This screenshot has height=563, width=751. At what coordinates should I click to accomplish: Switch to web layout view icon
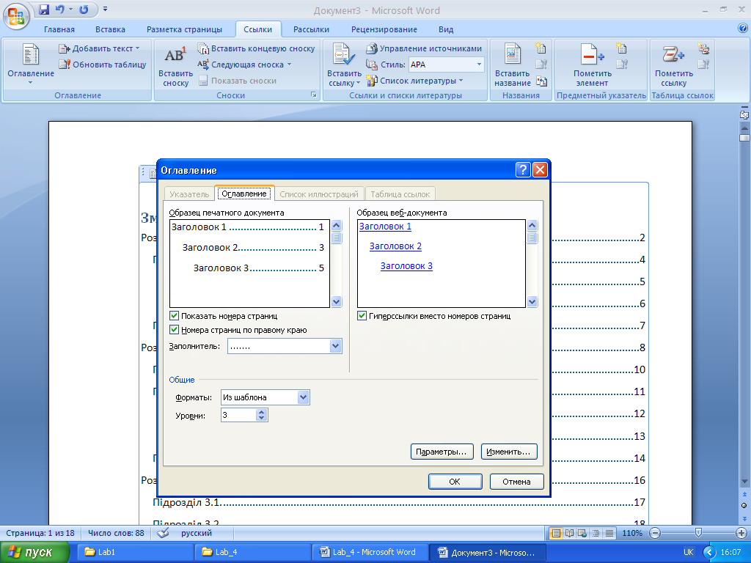pos(582,533)
